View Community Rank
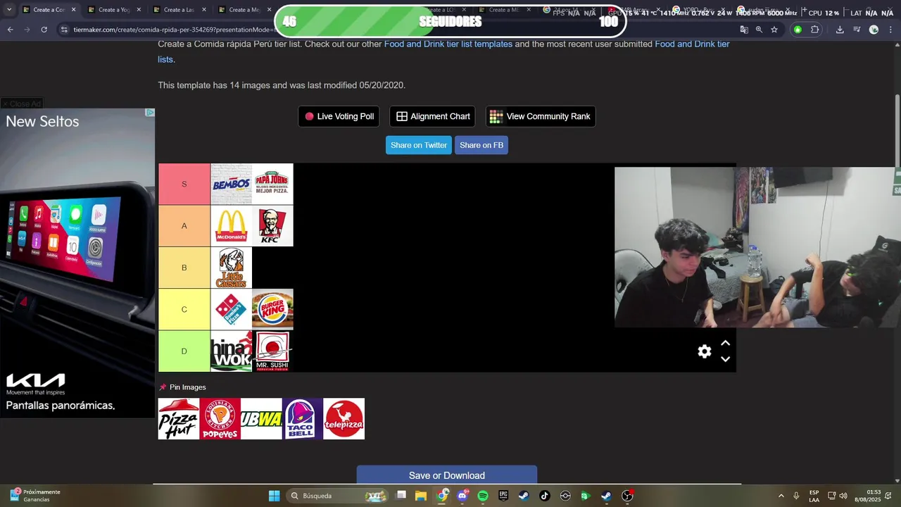Screen dimensions: 901x507 tap(541, 116)
